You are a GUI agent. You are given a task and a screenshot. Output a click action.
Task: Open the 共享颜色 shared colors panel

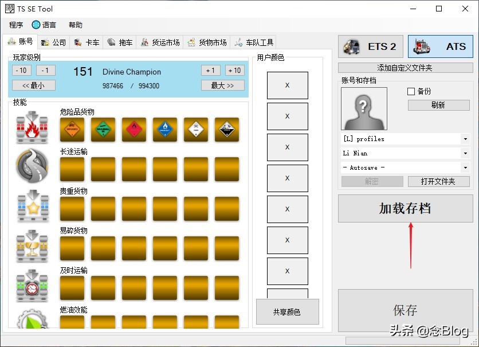[x=288, y=311]
